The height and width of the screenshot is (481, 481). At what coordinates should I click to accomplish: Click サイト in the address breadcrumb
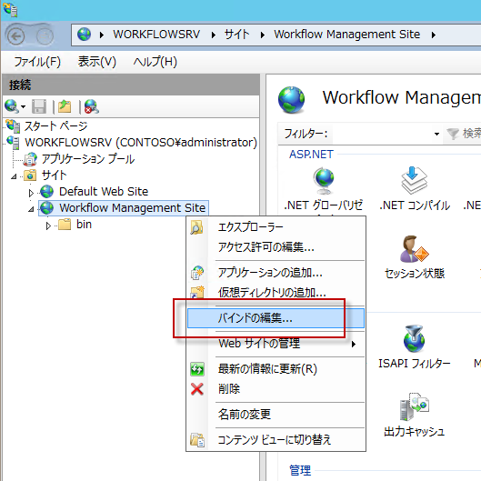coord(236,35)
